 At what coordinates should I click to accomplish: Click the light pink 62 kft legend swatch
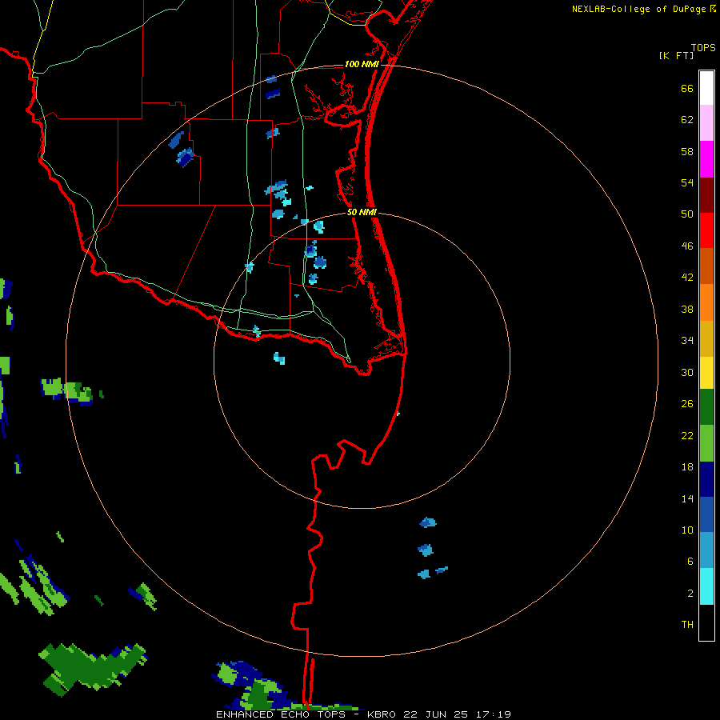[x=706, y=123]
